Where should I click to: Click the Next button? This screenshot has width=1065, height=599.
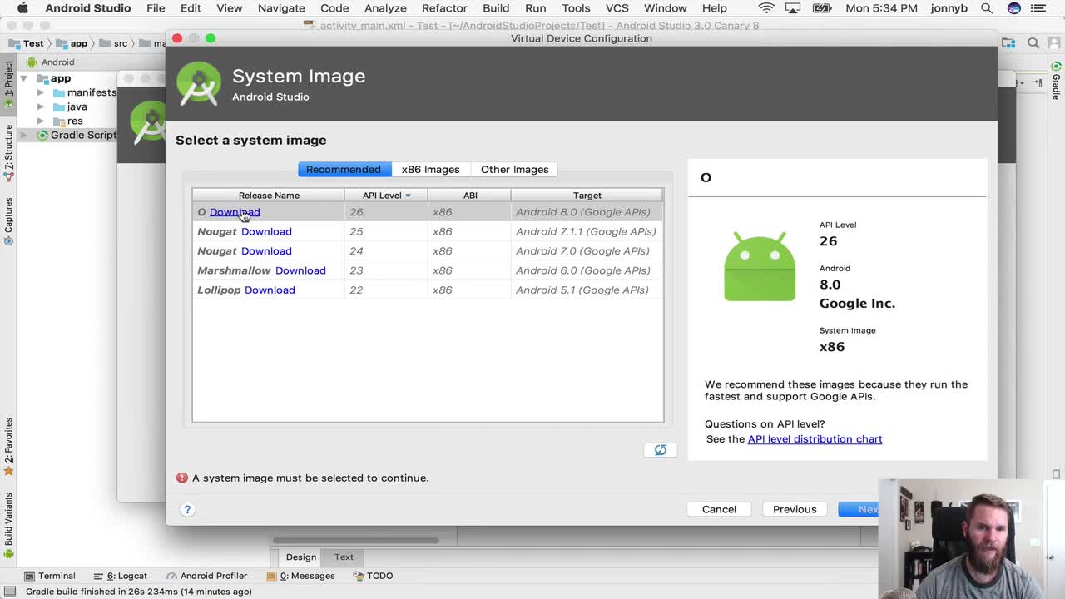coord(859,509)
